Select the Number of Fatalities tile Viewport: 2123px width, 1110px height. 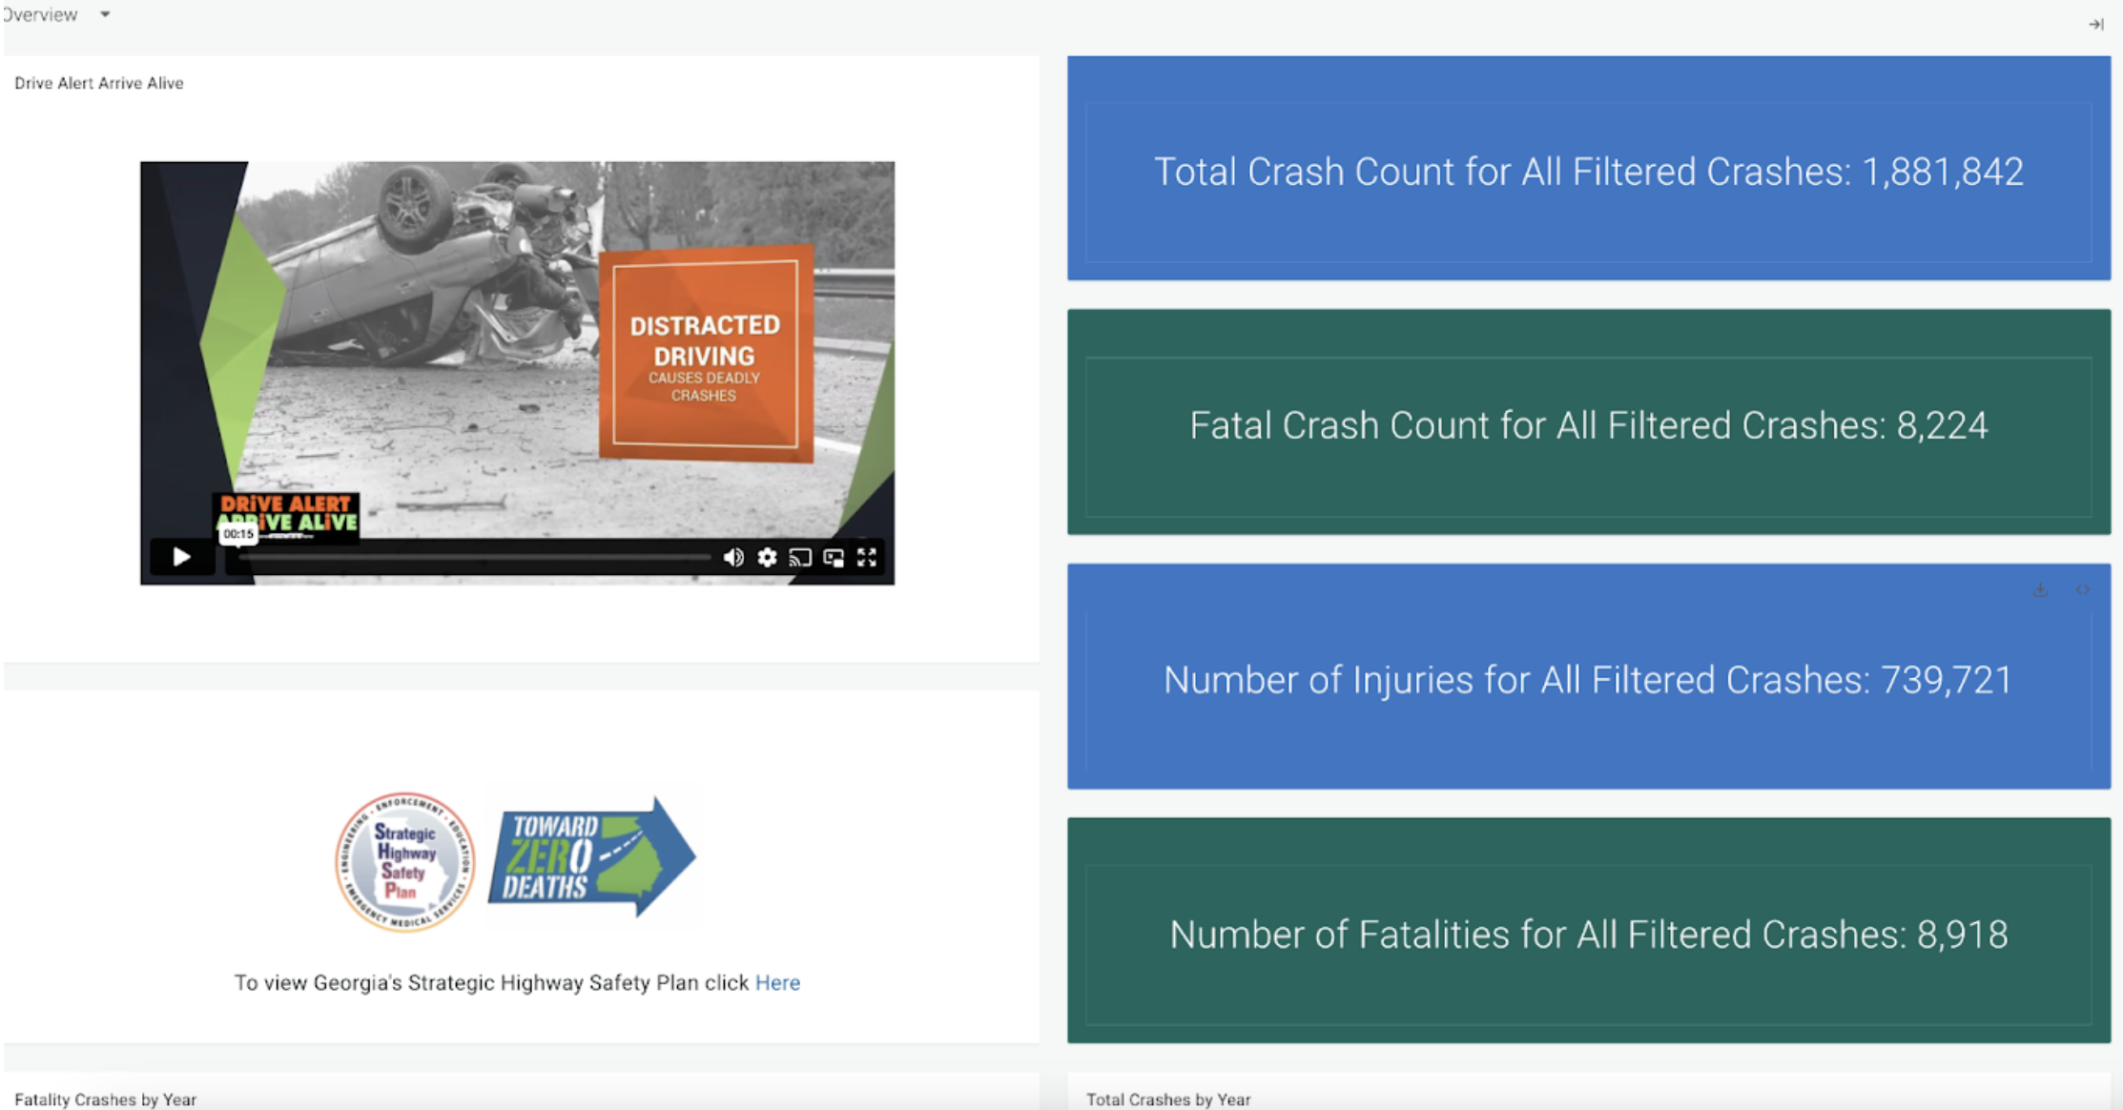[x=1588, y=930]
